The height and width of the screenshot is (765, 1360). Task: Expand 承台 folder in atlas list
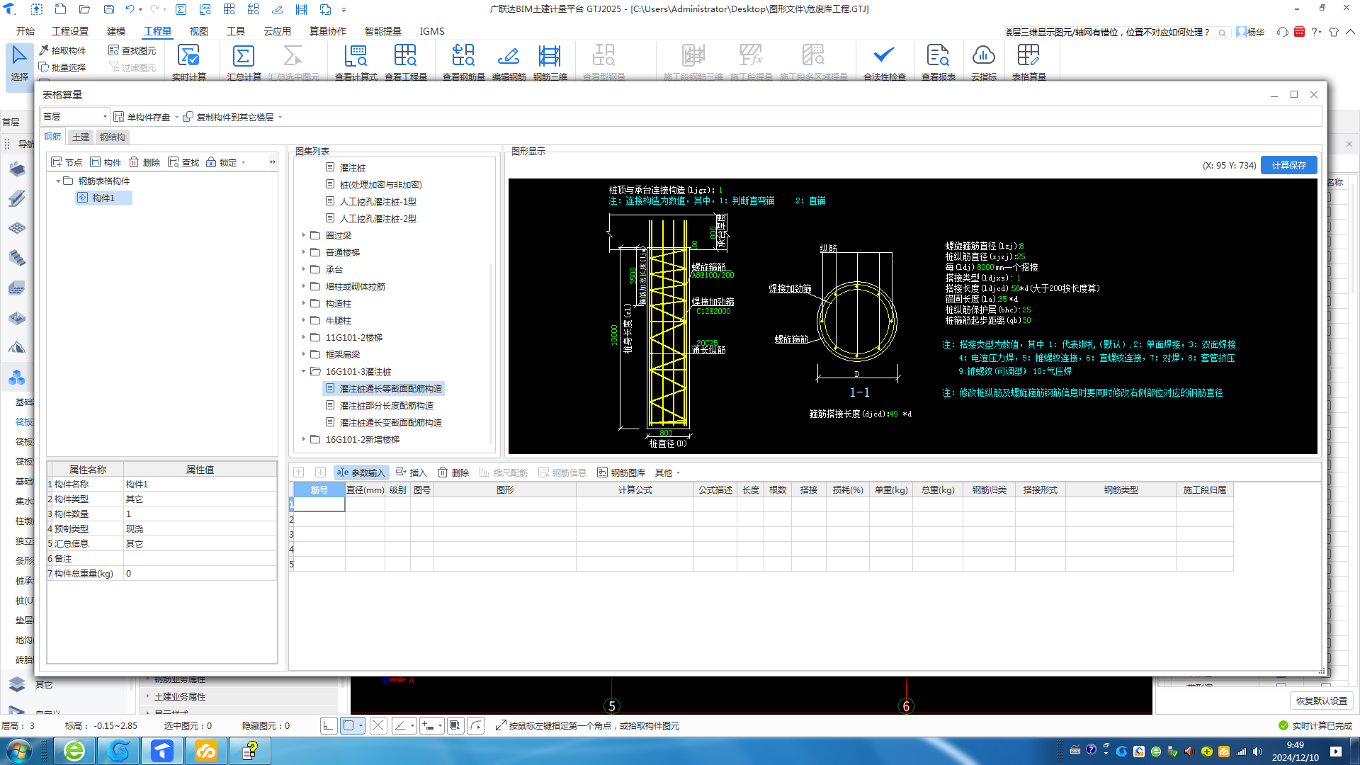304,269
